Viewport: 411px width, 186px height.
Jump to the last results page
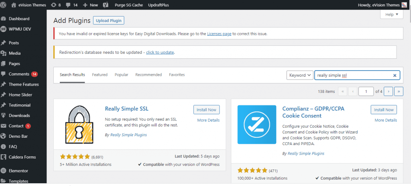(399, 91)
